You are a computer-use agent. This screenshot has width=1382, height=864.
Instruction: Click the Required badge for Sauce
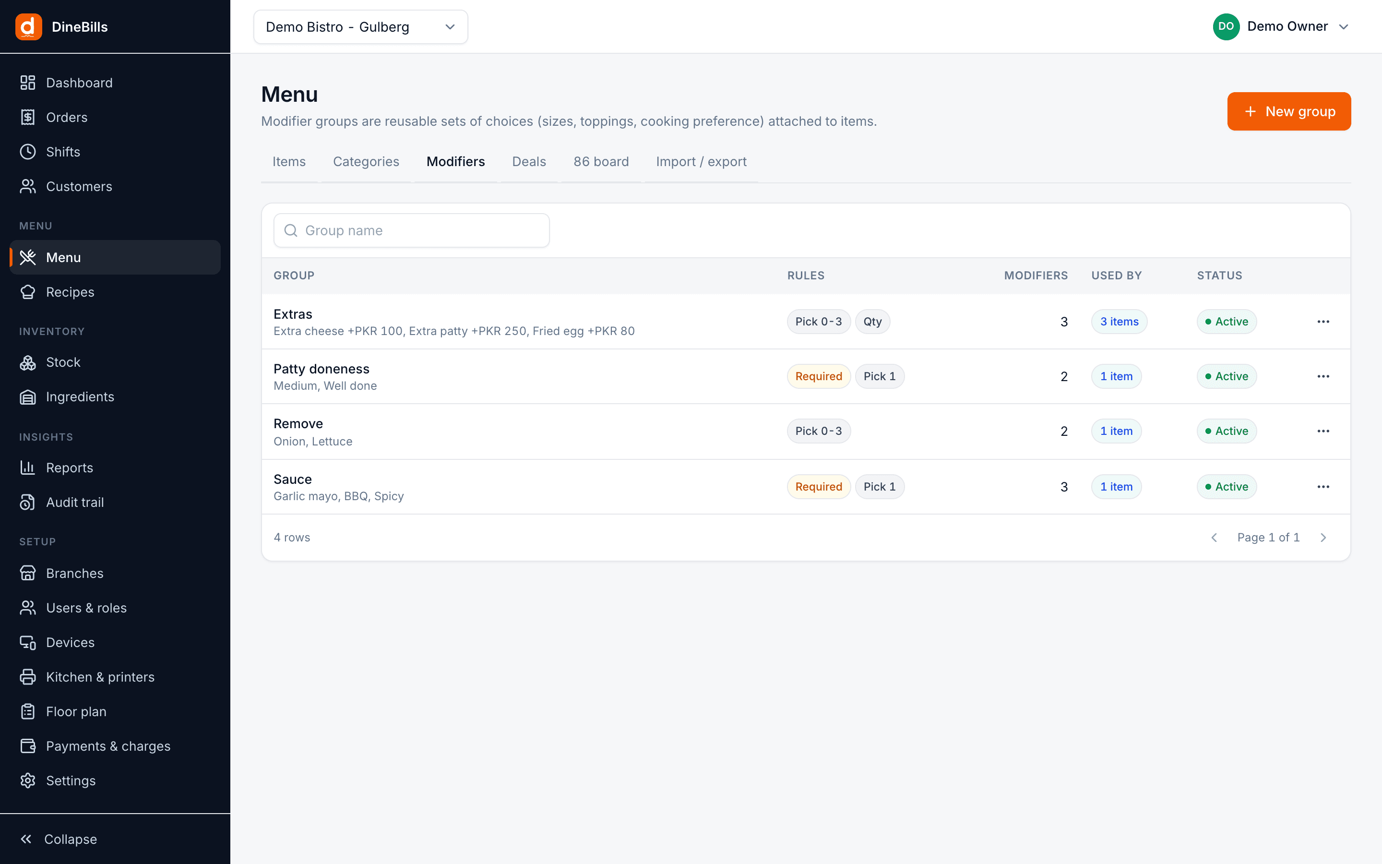(x=818, y=487)
